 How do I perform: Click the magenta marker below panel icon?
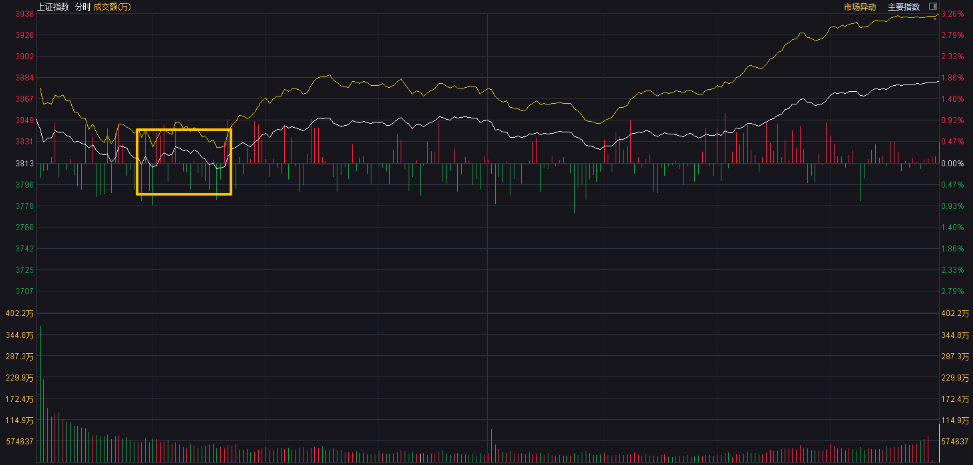[934, 19]
